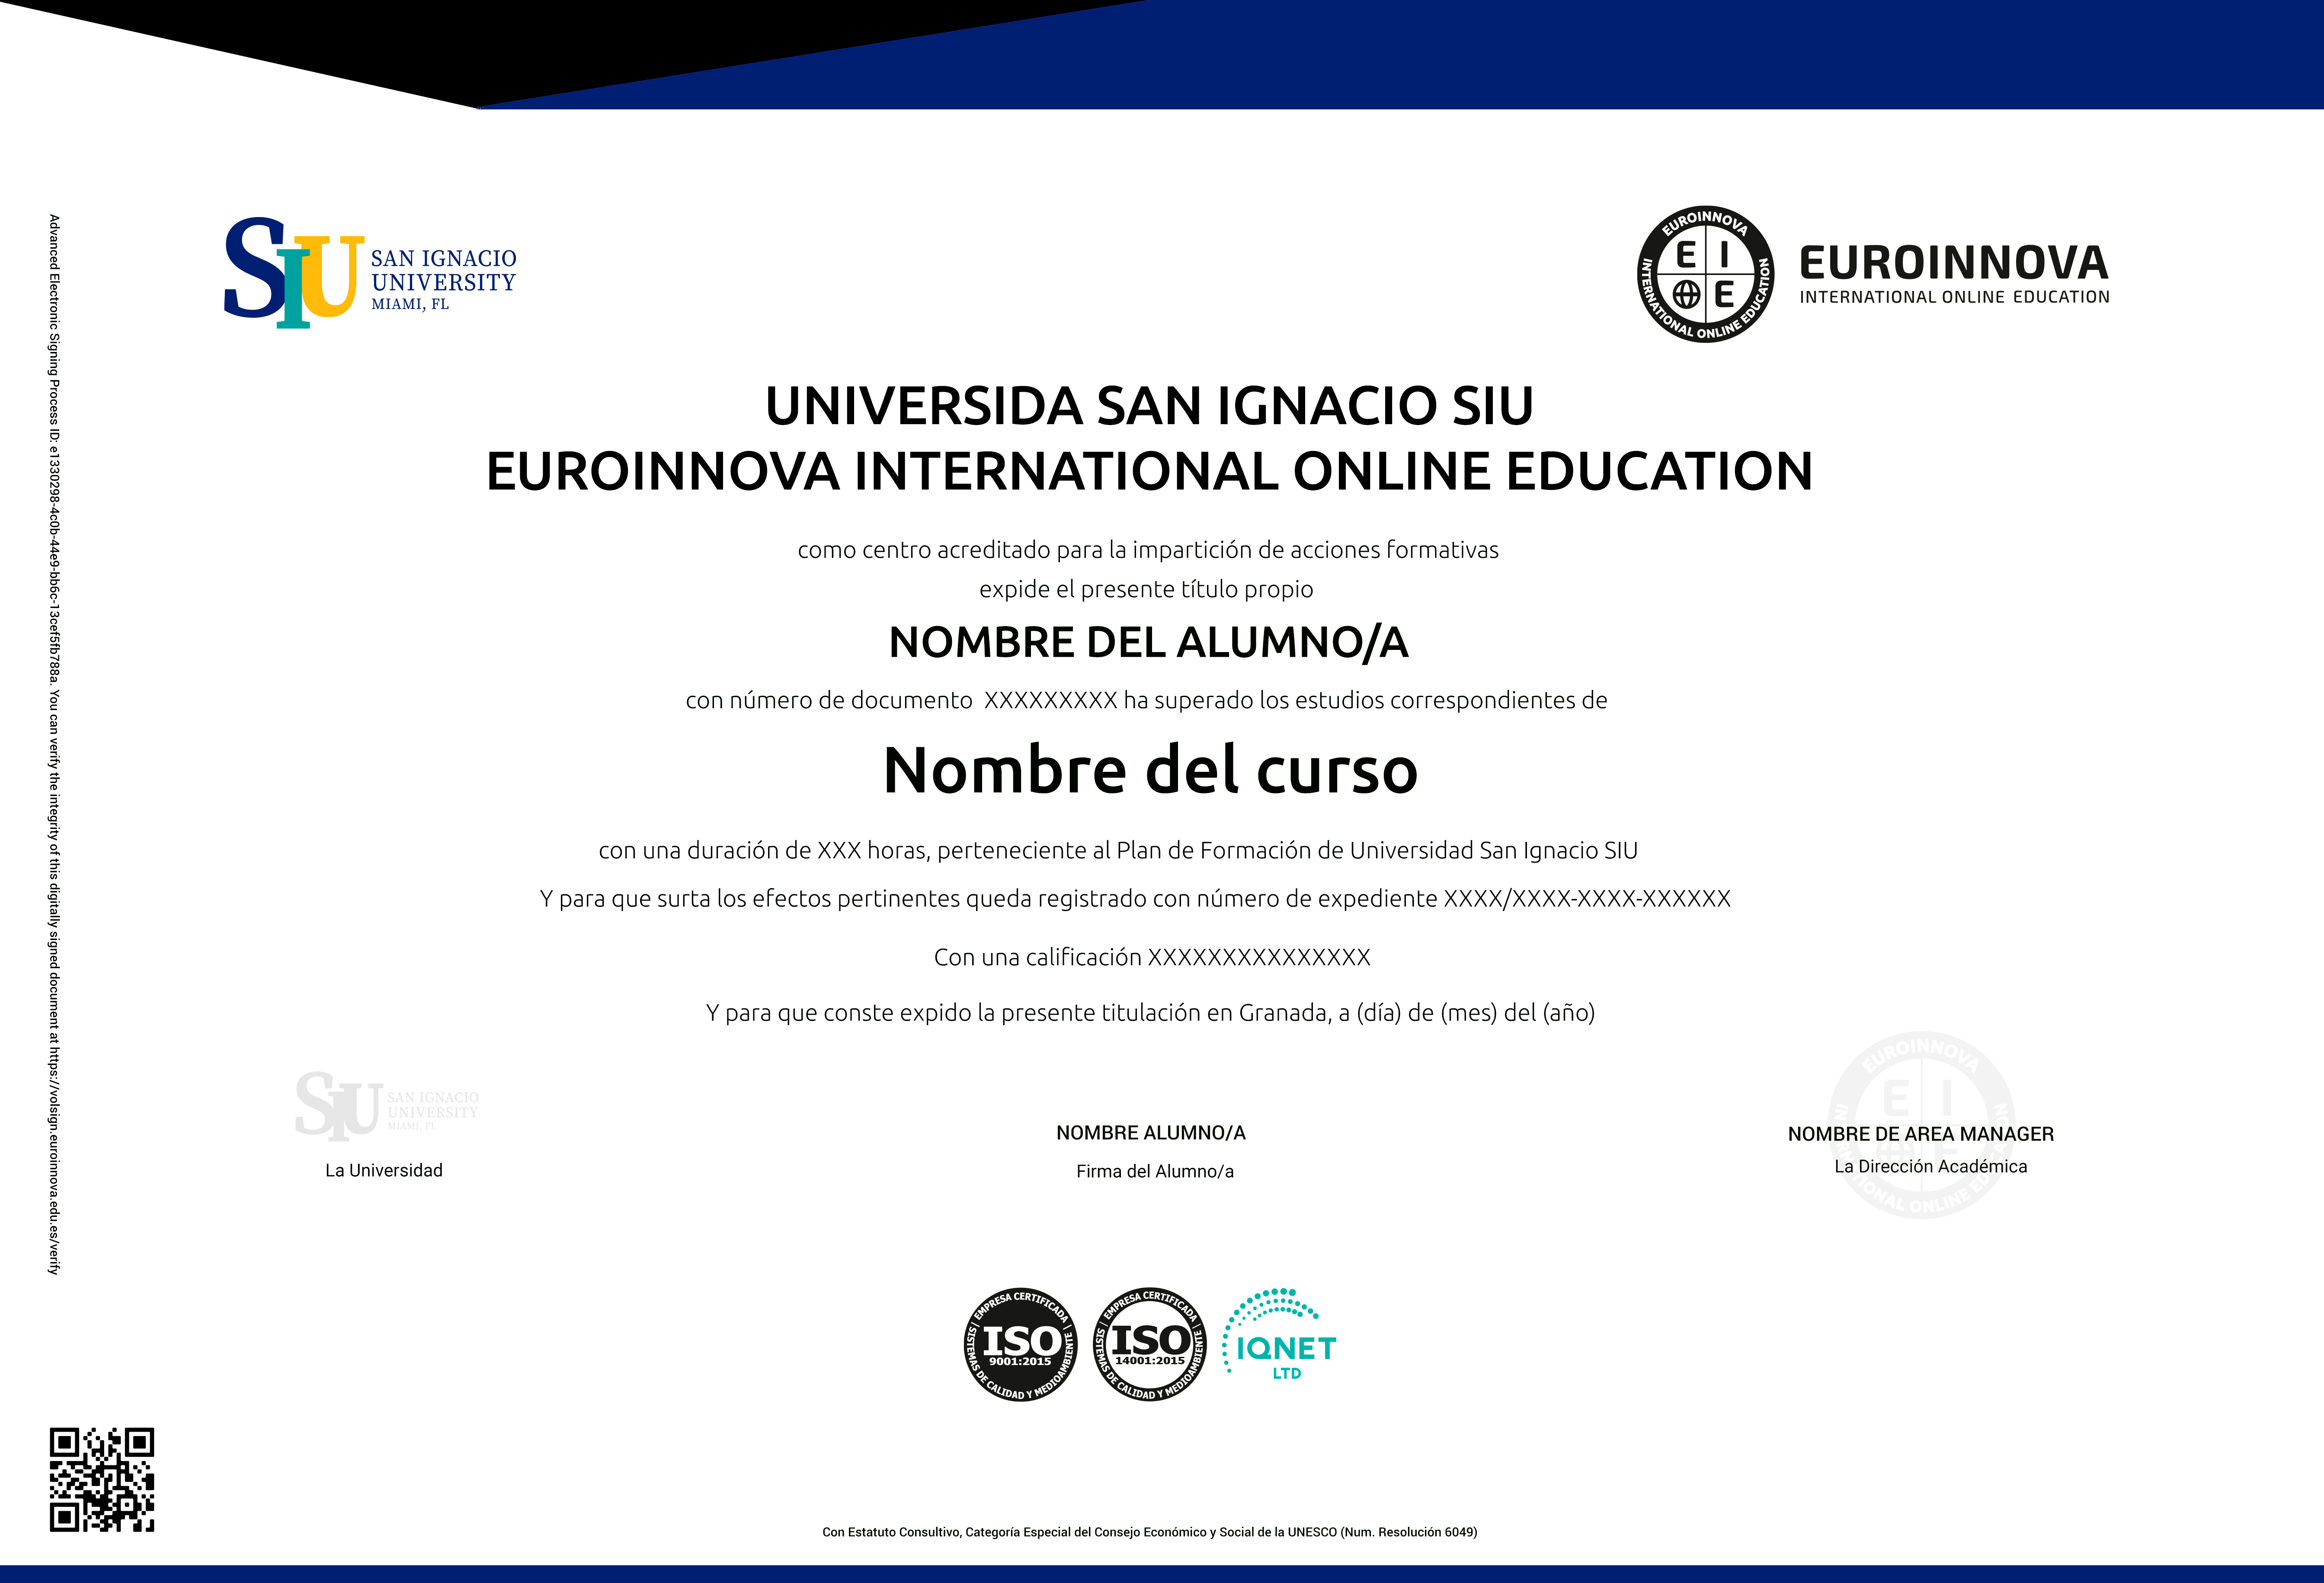Click the Euroinnova circular emblem logo
The image size is (2324, 1583).
coord(1706,274)
